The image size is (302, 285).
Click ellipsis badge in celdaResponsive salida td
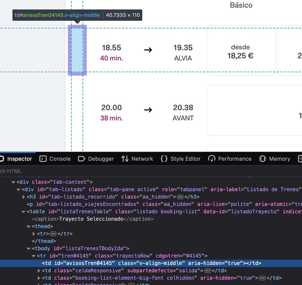(x=208, y=271)
